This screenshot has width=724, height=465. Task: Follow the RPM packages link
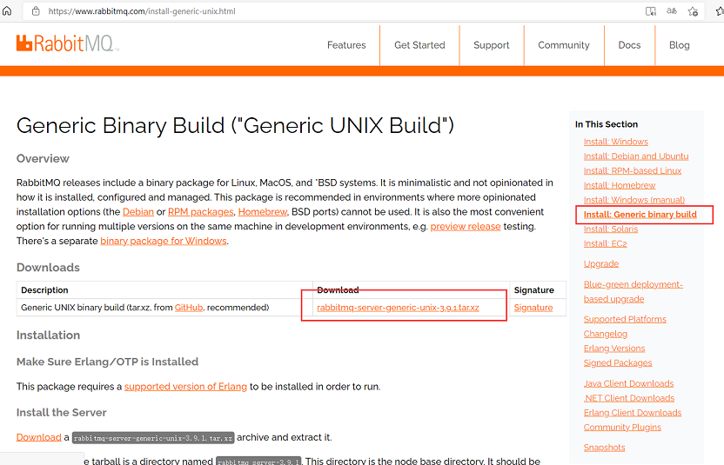point(201,212)
